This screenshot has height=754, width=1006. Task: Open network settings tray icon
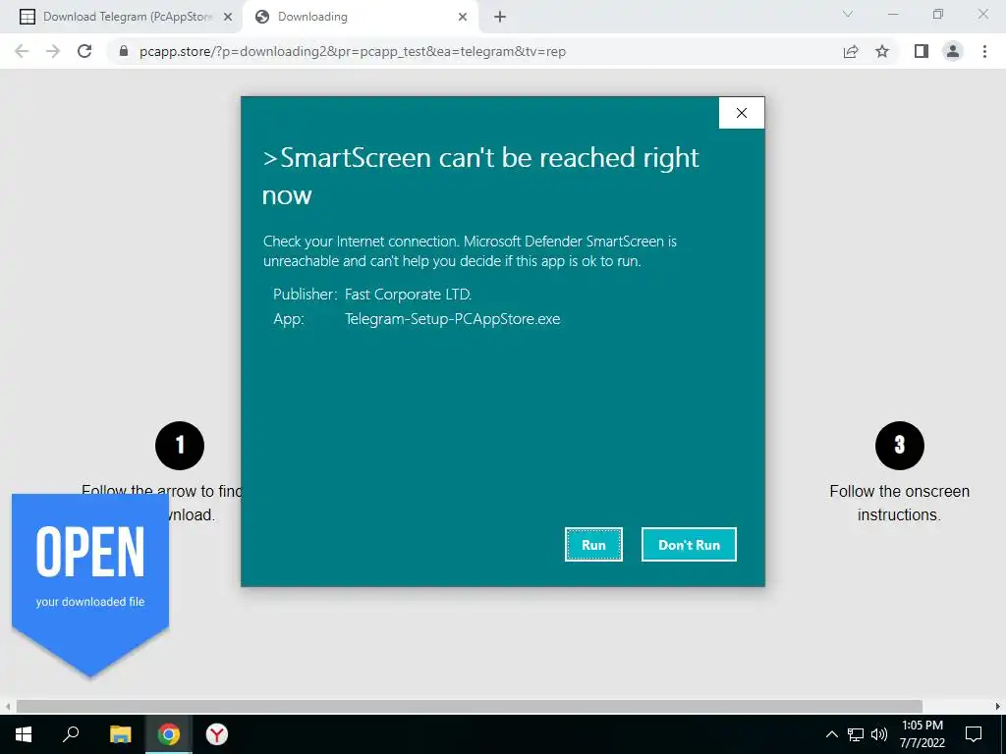point(856,734)
